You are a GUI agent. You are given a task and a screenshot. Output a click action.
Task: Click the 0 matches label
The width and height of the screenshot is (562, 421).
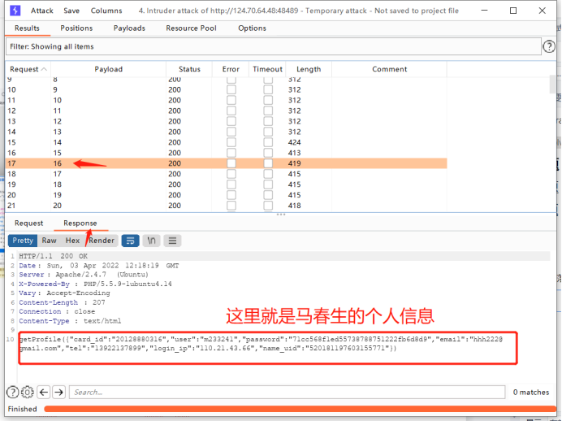[531, 392]
